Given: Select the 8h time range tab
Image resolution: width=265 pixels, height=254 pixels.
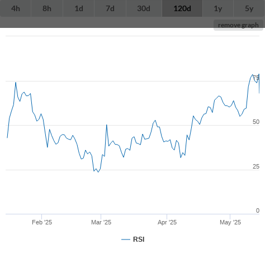Looking at the screenshot, I should click(x=47, y=8).
